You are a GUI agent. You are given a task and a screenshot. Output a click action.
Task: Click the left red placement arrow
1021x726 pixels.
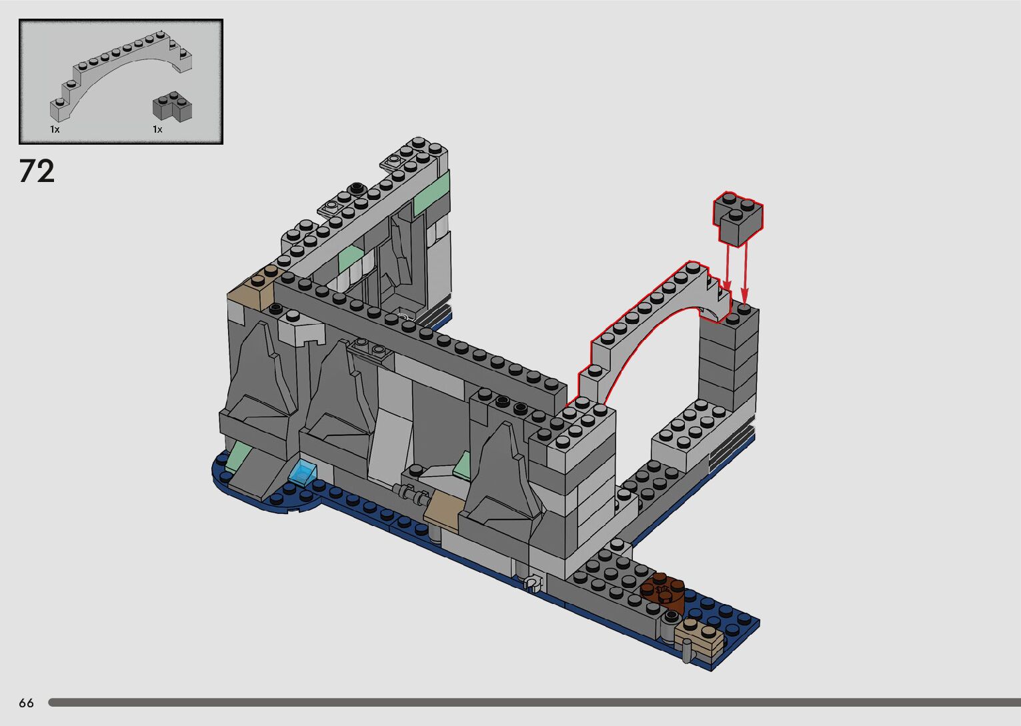tap(727, 267)
